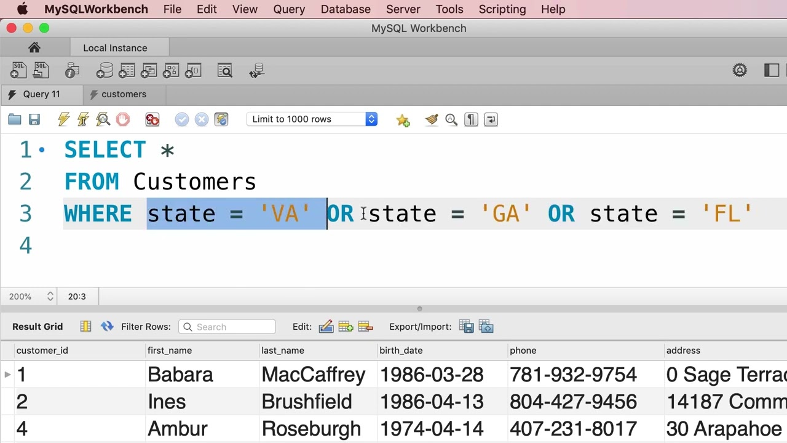Toggle continue-on-error execution icon

152,119
